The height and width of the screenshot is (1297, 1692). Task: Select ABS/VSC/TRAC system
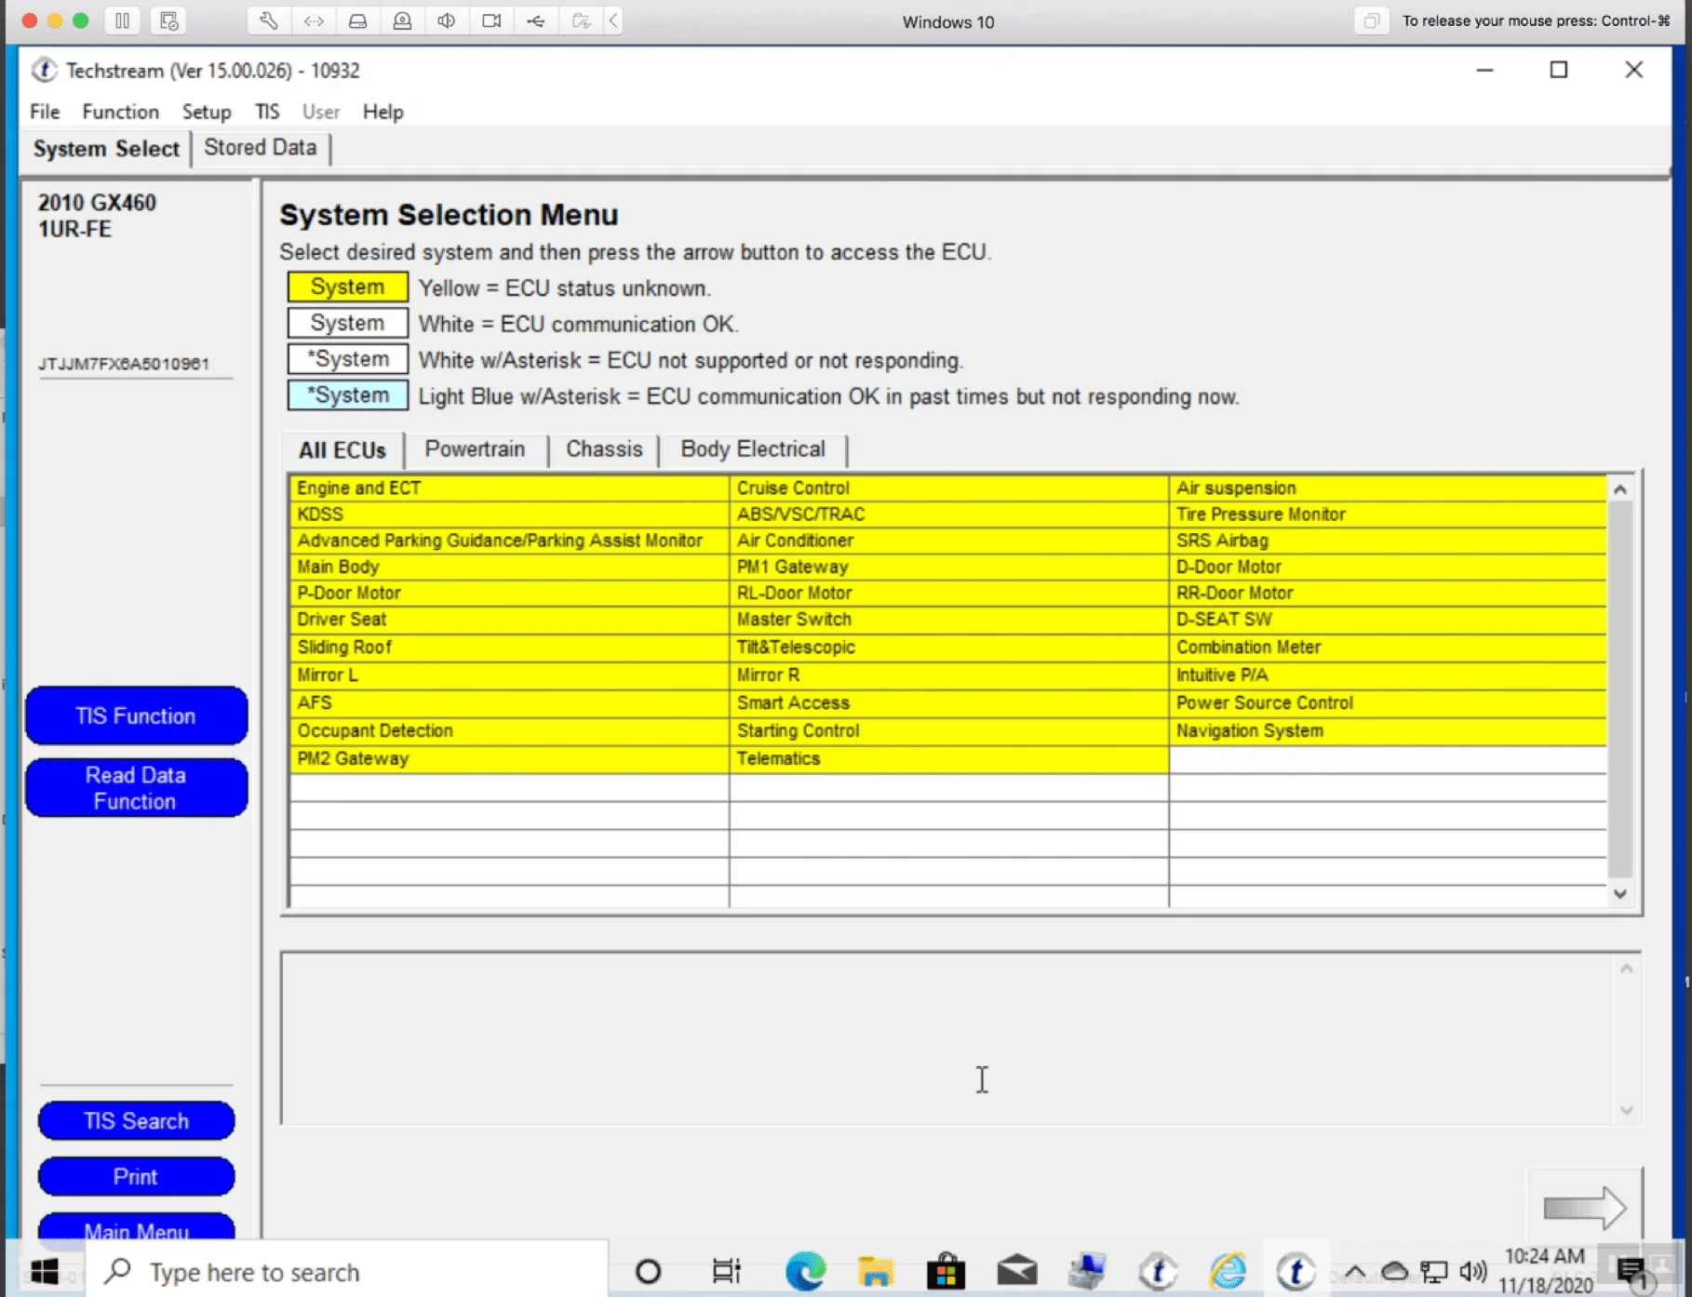coord(948,514)
